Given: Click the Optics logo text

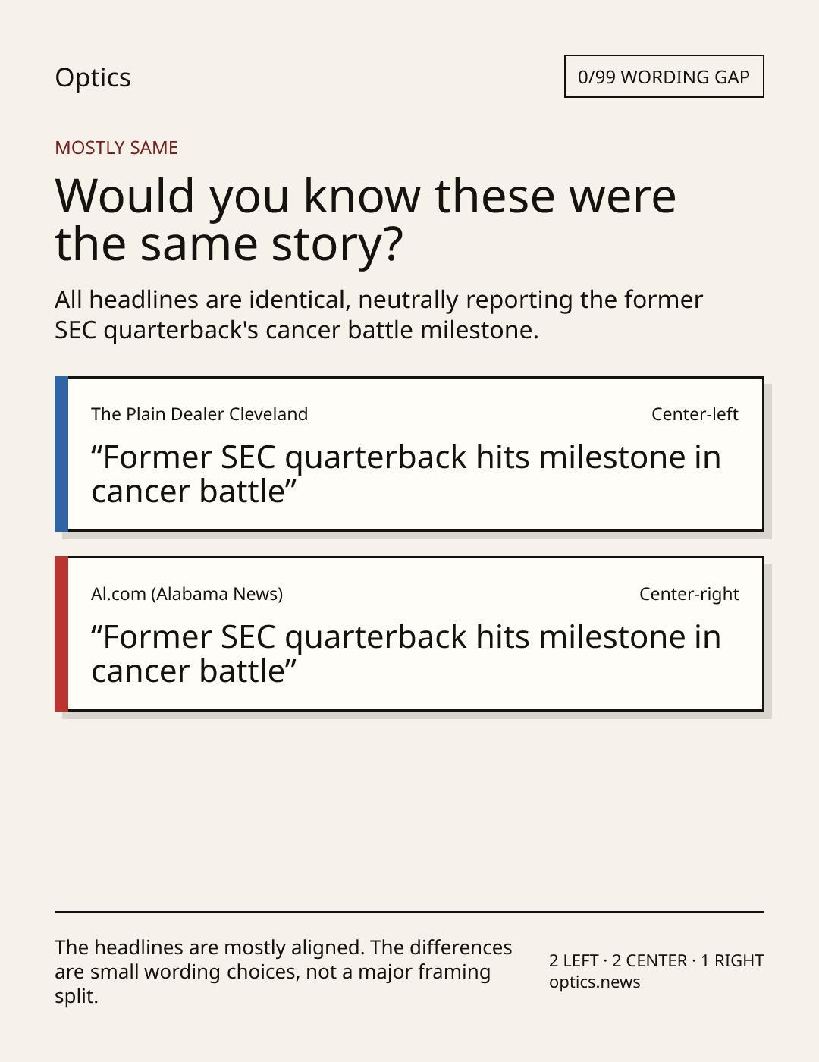Looking at the screenshot, I should point(93,77).
